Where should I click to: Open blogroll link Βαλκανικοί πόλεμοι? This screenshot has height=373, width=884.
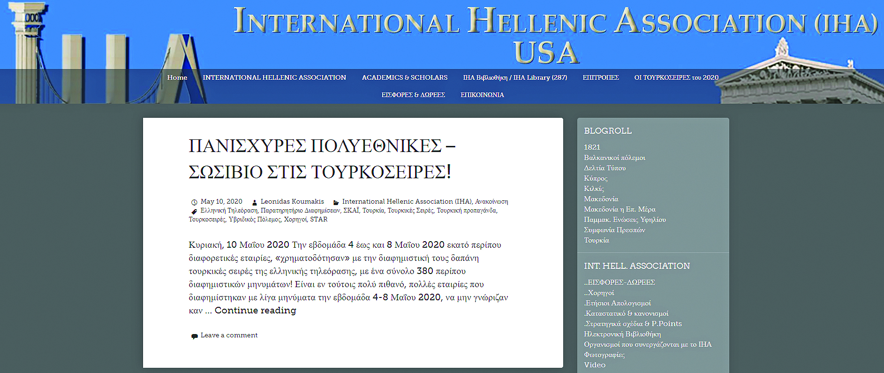point(614,157)
